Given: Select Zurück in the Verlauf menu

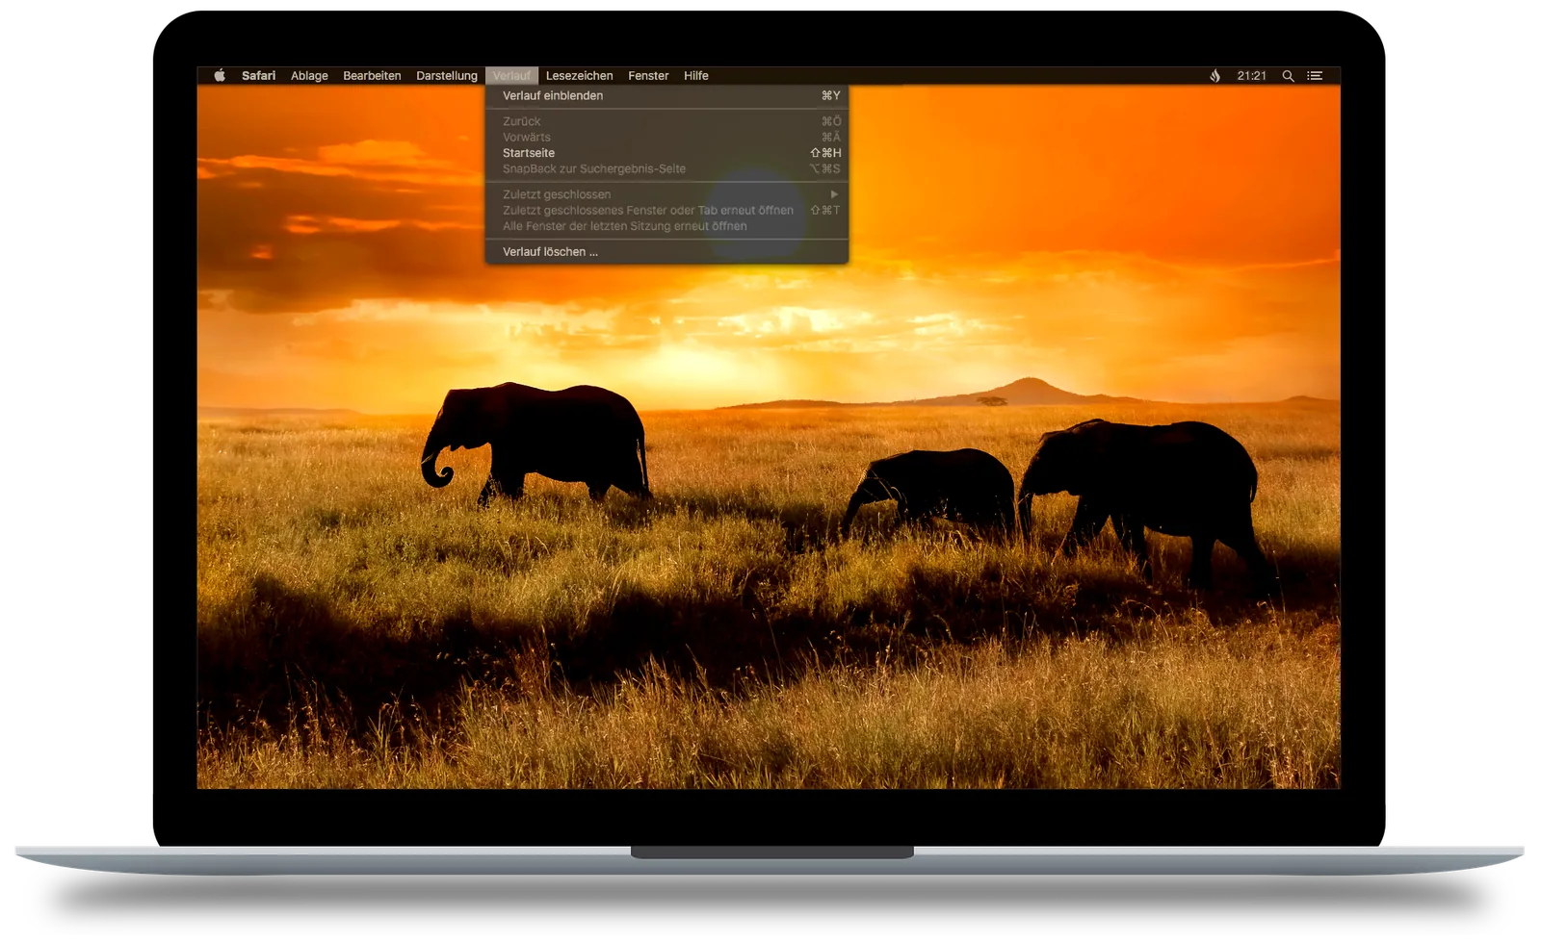Looking at the screenshot, I should [x=666, y=121].
